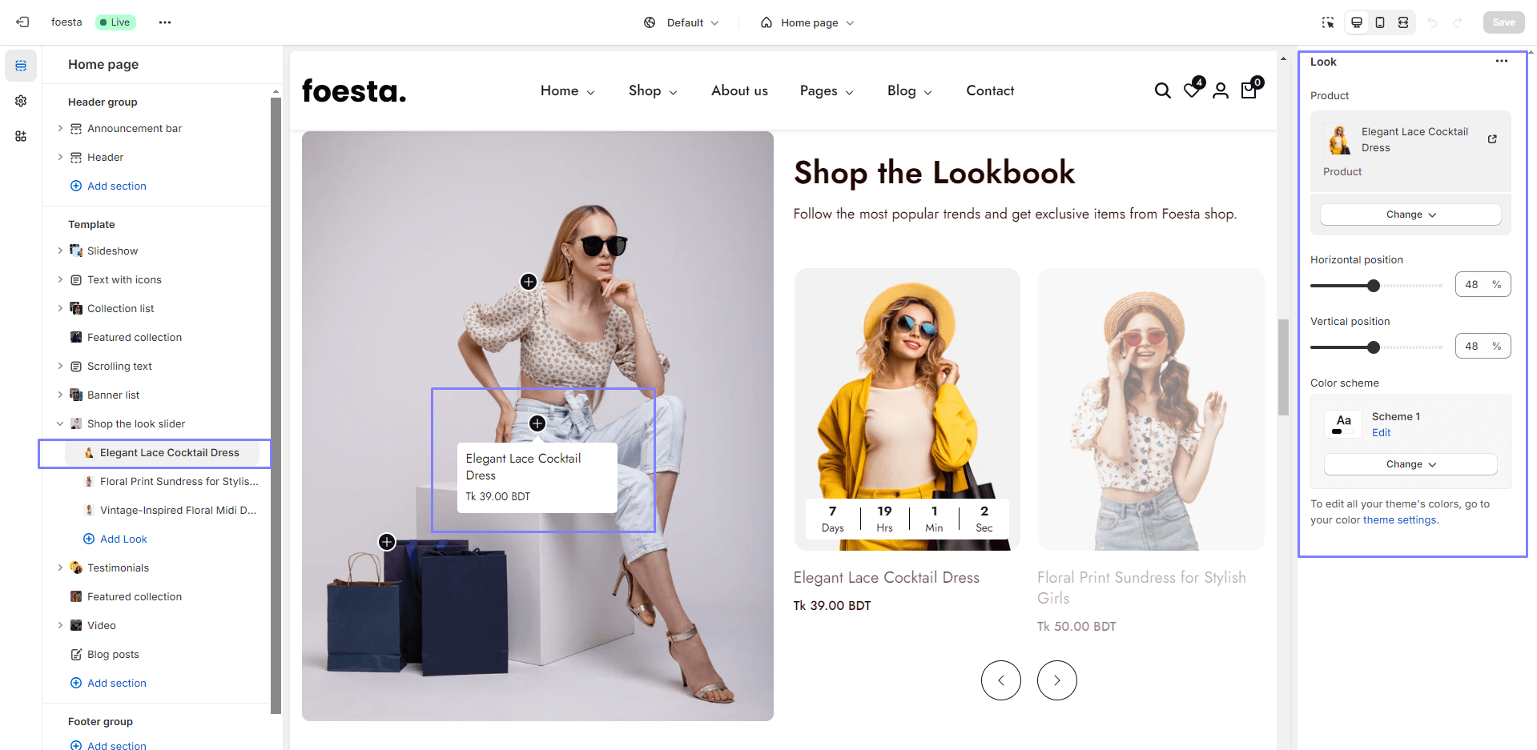Switch to fullscreen preview icon
Image resolution: width=1537 pixels, height=750 pixels.
pyautogui.click(x=1403, y=22)
